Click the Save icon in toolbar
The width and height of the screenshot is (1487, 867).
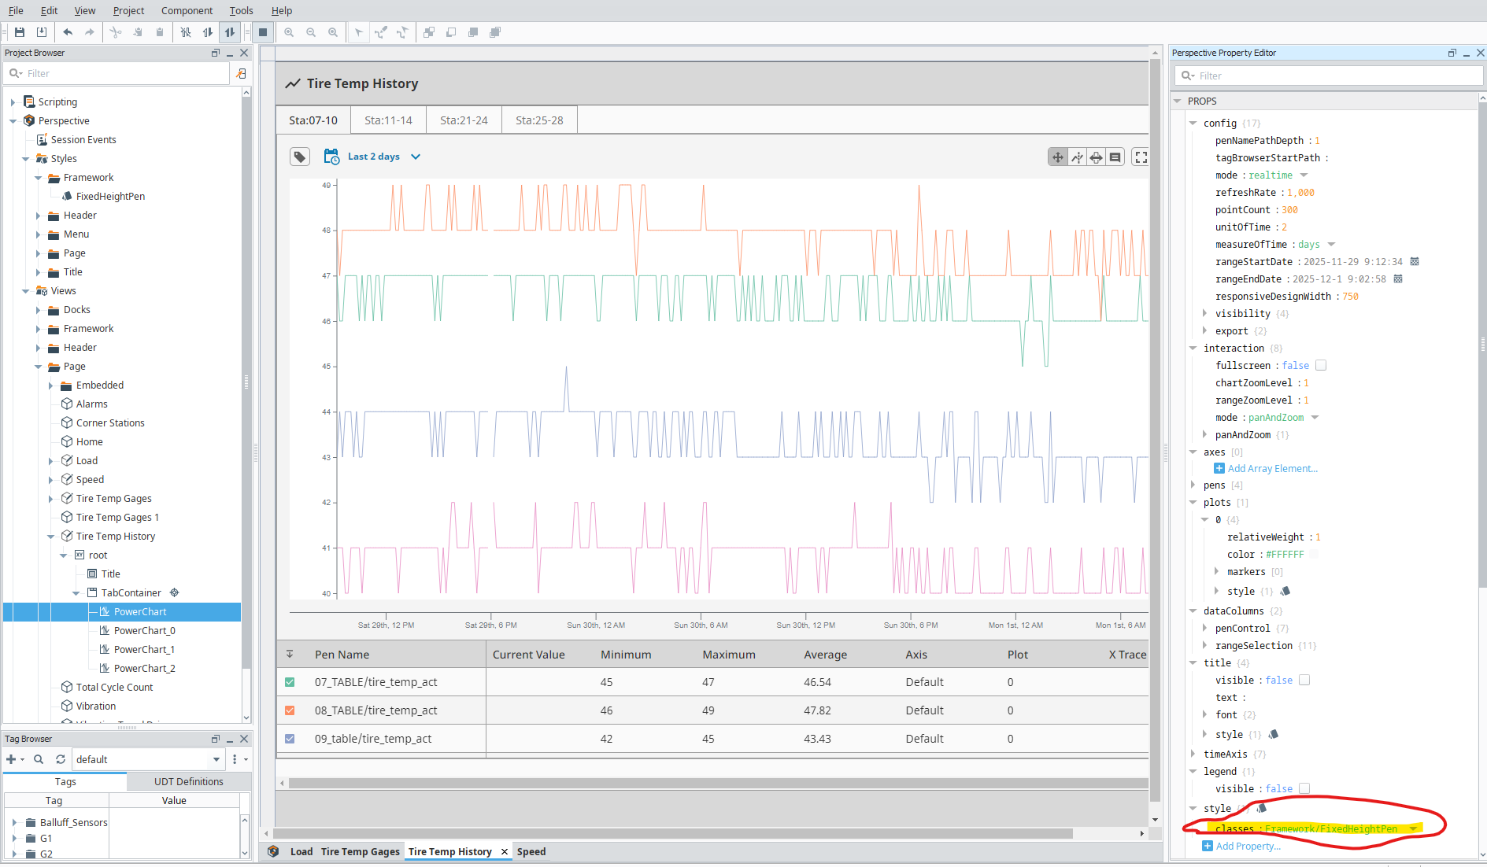(x=20, y=32)
